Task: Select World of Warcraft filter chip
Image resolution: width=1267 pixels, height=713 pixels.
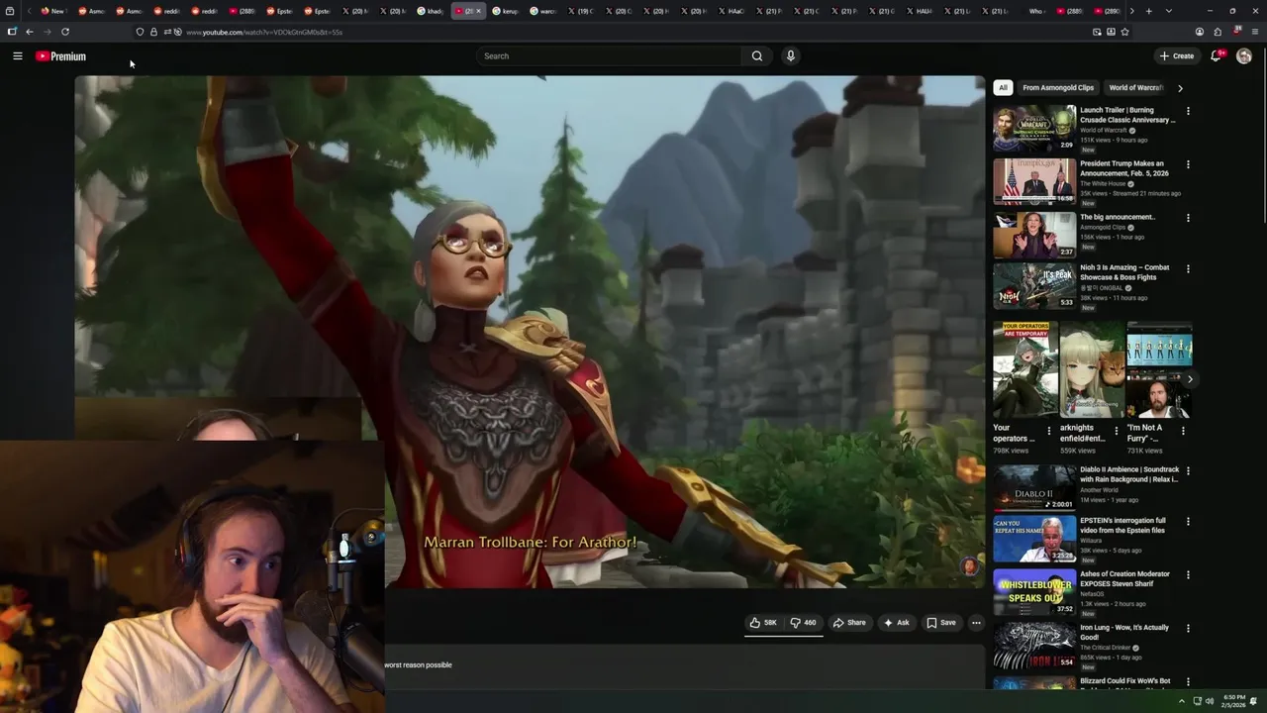Action: tap(1136, 88)
